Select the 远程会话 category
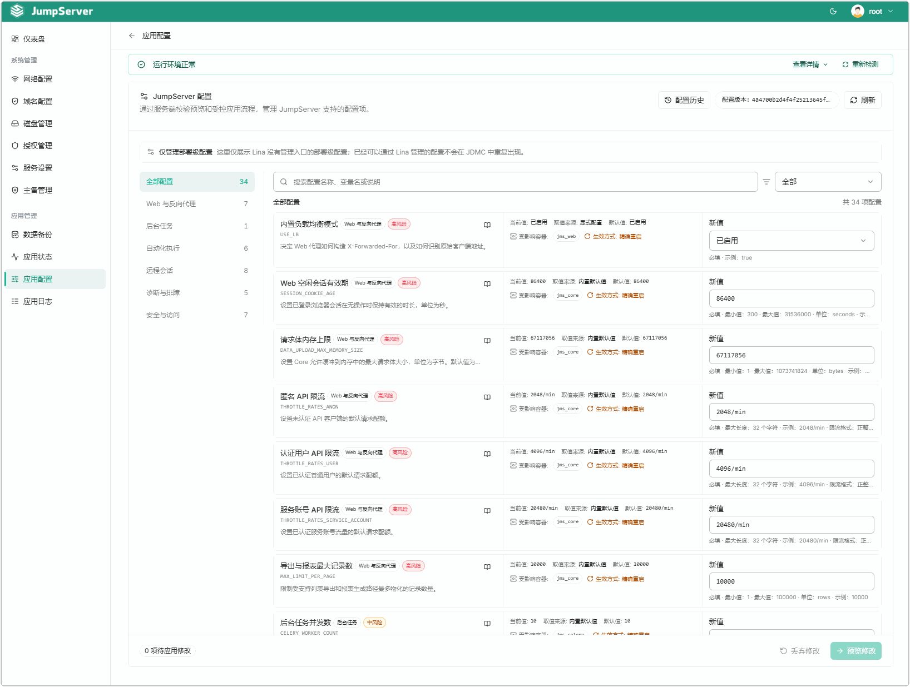The width and height of the screenshot is (910, 687). pyautogui.click(x=197, y=271)
